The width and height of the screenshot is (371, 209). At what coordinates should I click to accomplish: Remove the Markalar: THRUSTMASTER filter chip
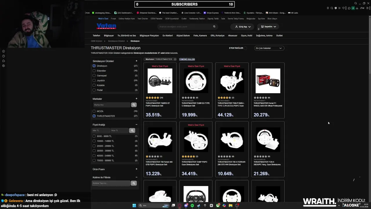point(175,59)
